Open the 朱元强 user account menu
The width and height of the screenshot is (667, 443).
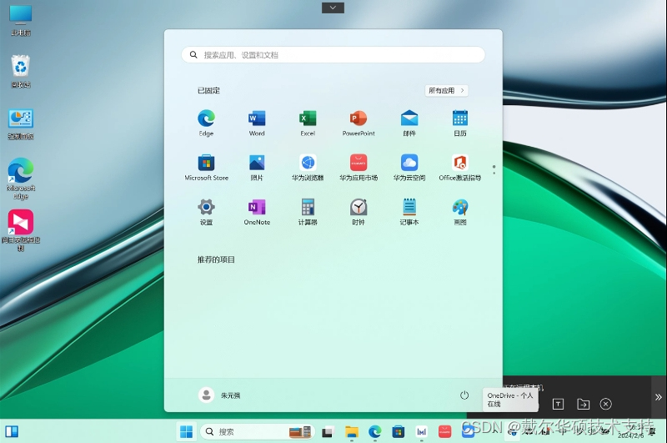[x=219, y=395]
